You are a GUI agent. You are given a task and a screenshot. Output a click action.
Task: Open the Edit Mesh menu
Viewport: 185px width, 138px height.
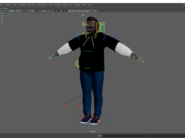pyautogui.click(x=22, y=5)
